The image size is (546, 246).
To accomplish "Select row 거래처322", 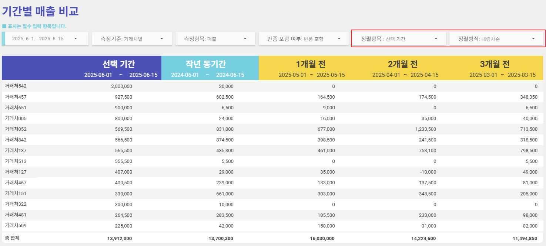I will coord(272,204).
